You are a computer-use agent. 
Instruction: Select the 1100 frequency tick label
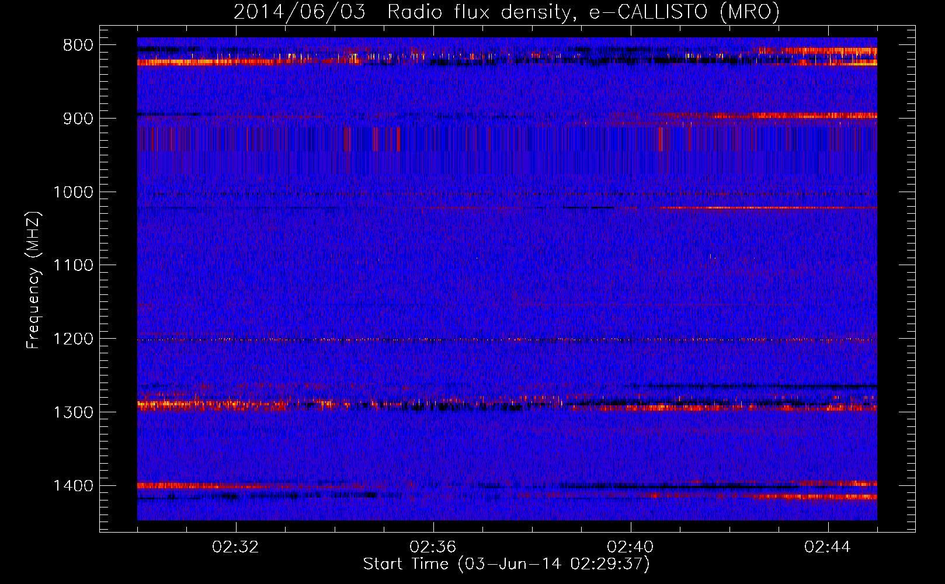(72, 266)
